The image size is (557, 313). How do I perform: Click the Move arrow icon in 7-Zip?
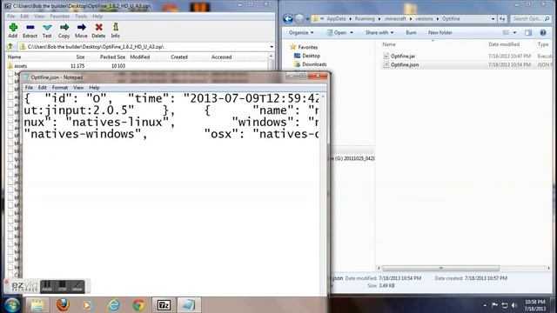pyautogui.click(x=81, y=27)
